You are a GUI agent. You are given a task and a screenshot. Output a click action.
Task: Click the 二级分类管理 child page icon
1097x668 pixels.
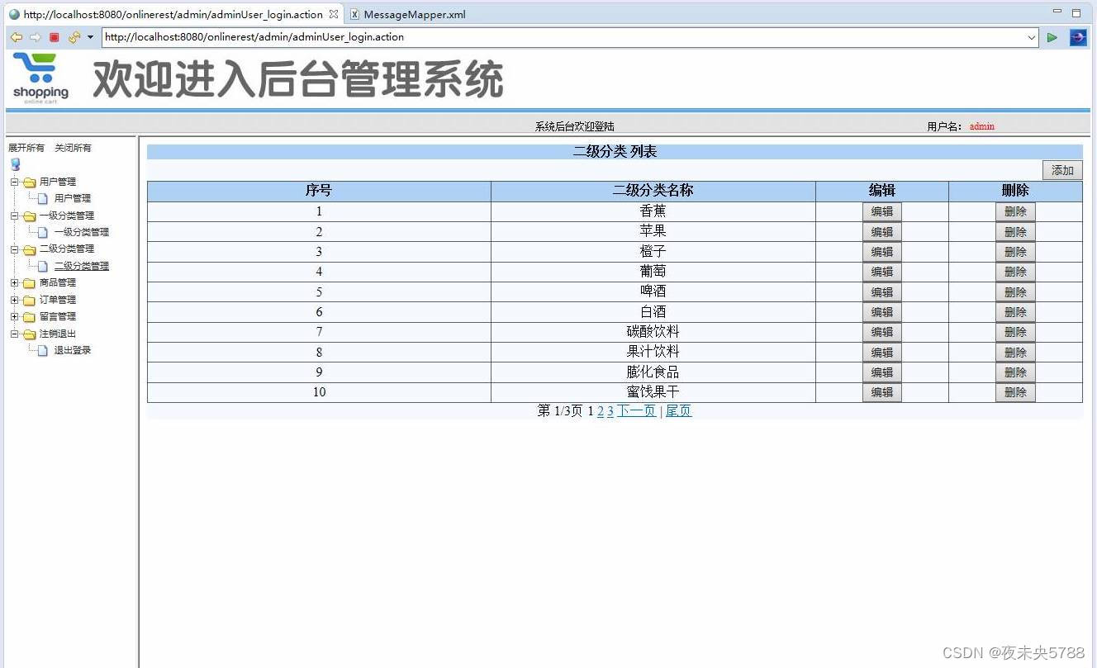tap(43, 266)
